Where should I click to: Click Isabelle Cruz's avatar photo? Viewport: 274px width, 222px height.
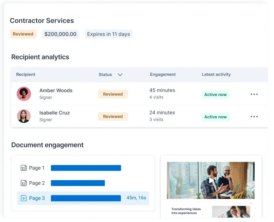tap(24, 116)
